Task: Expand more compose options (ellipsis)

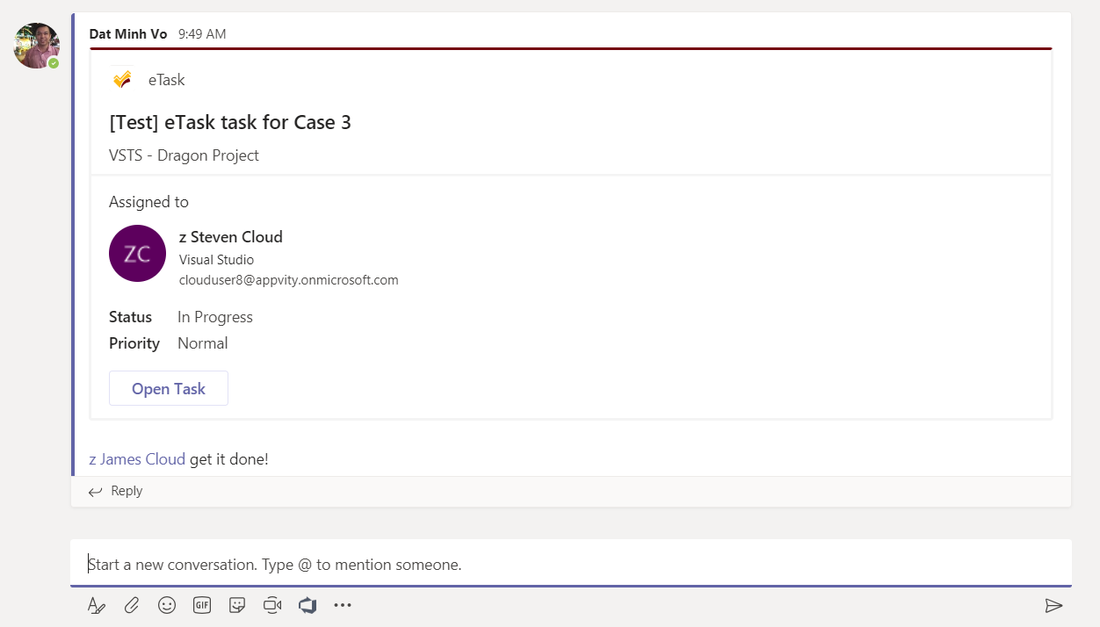Action: [343, 605]
